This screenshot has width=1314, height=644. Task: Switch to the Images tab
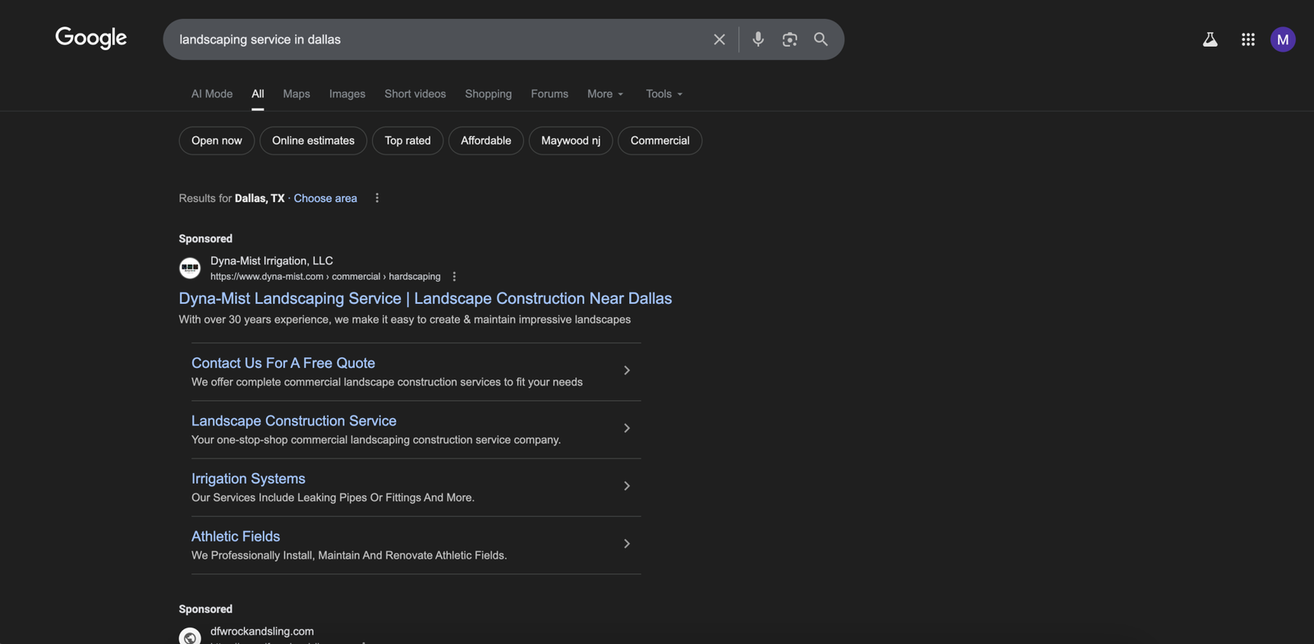pos(347,94)
